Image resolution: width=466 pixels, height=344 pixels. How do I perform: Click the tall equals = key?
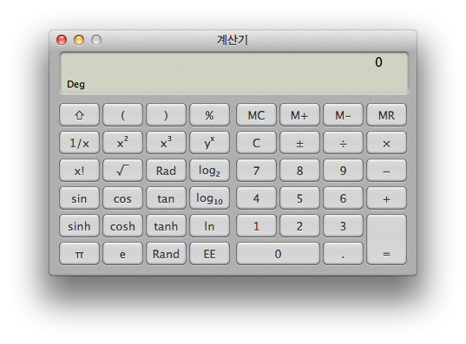pyautogui.click(x=386, y=239)
